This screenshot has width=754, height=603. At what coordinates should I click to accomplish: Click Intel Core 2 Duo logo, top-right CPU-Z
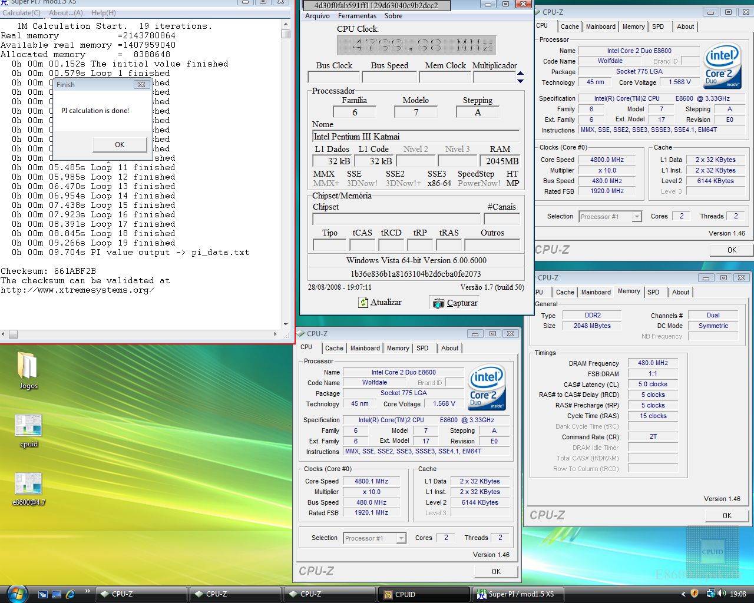pyautogui.click(x=723, y=65)
